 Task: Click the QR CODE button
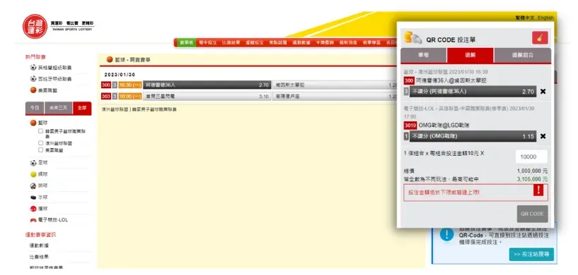click(532, 214)
